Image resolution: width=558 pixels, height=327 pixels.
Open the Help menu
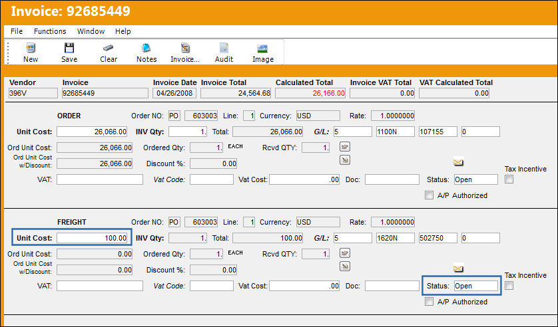tap(123, 31)
